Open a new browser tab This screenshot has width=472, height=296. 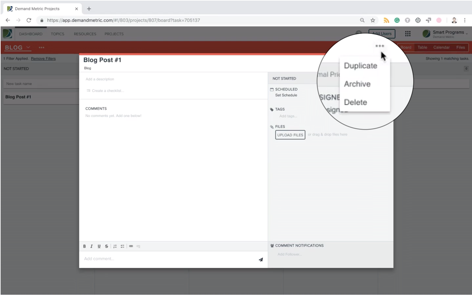89,9
